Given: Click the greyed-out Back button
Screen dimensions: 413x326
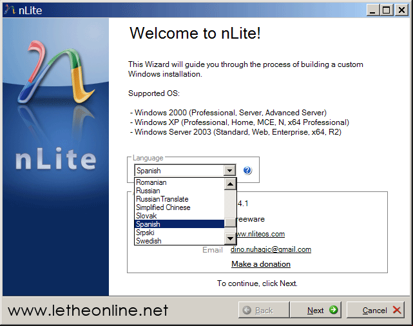Looking at the screenshot, I should tap(264, 310).
